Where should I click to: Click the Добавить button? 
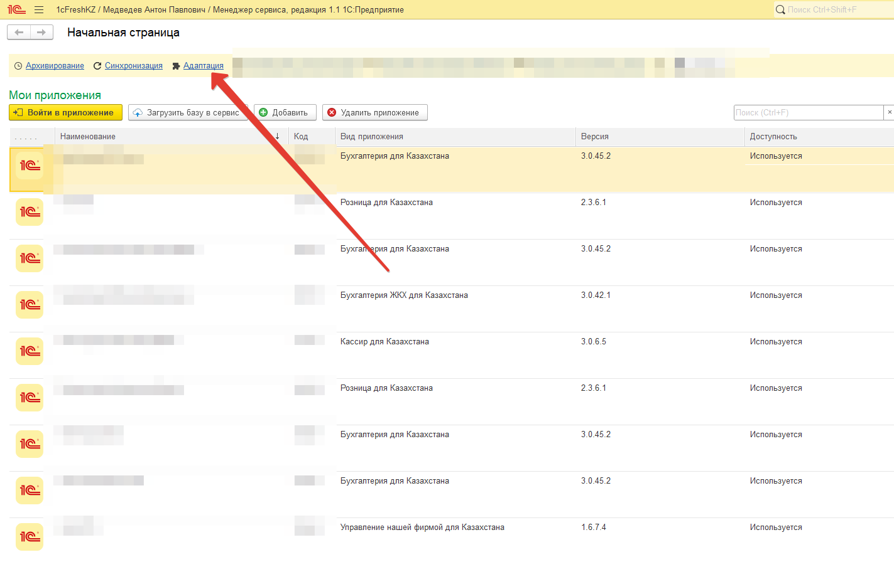285,113
